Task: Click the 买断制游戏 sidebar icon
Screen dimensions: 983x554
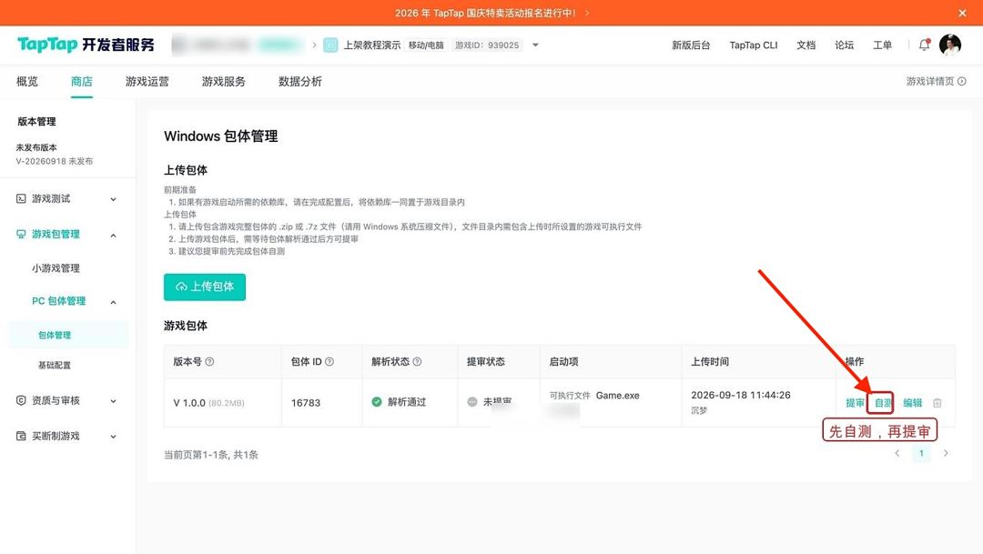Action: 21,436
